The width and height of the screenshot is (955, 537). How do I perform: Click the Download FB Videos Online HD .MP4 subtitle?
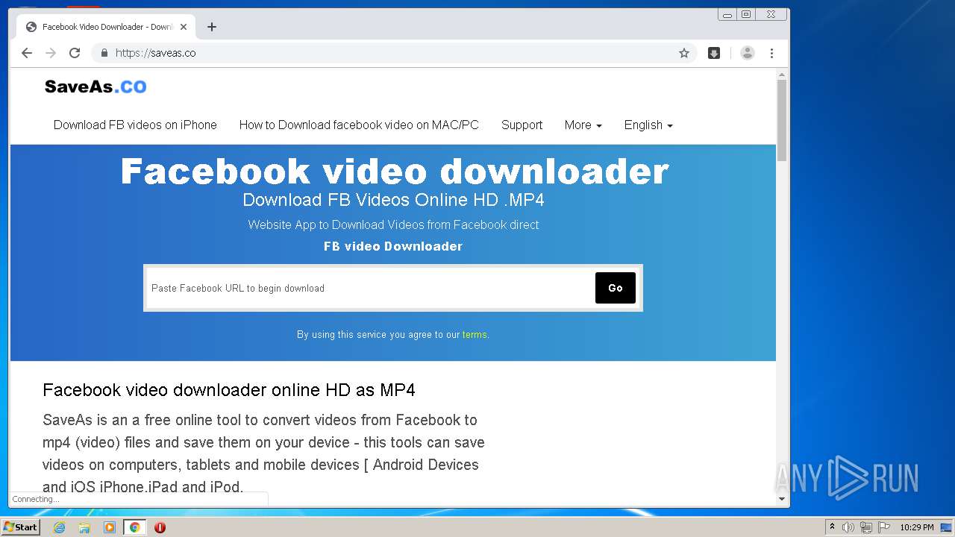393,200
